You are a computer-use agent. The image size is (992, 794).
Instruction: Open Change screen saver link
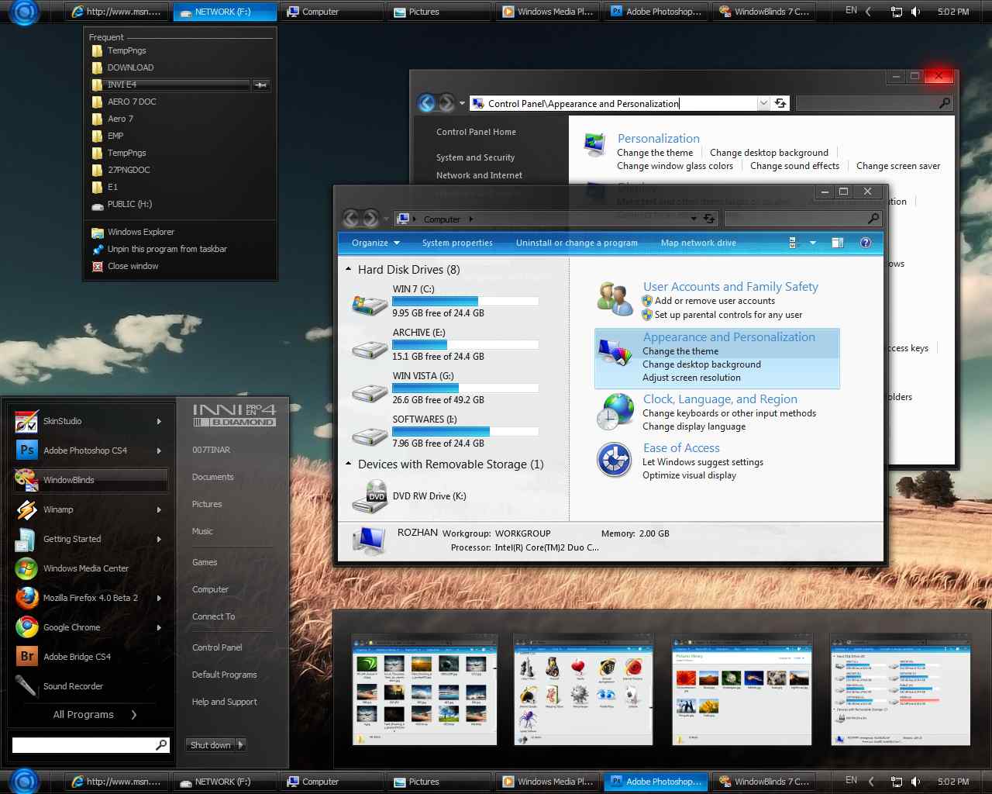[x=898, y=166]
